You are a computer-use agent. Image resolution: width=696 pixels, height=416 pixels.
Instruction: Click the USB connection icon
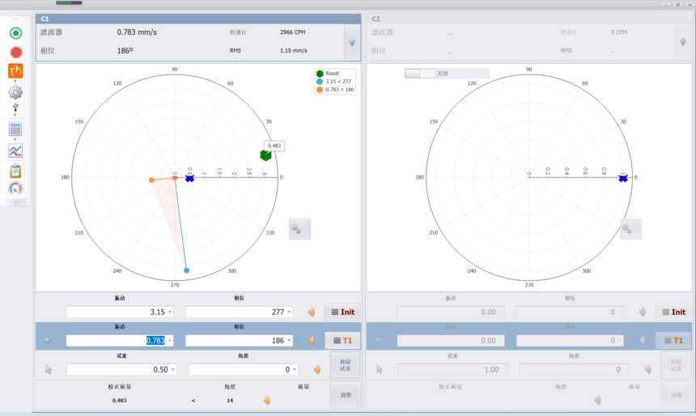15,108
